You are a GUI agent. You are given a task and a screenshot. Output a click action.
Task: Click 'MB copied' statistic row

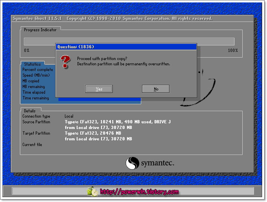pos(31,81)
